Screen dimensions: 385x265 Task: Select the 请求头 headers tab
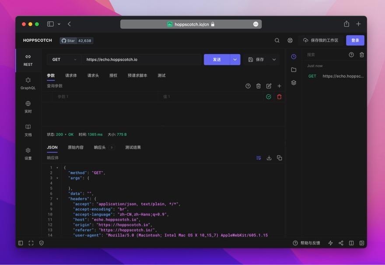(x=93, y=76)
